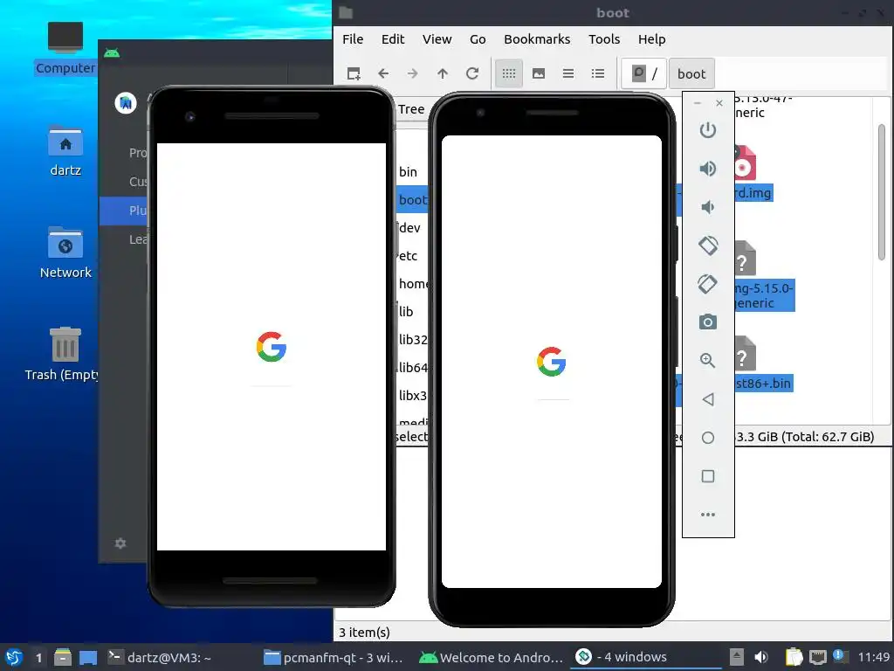Click the file manager vertical scrollbar
Viewport: 894px width, 671px height.
coord(882,191)
